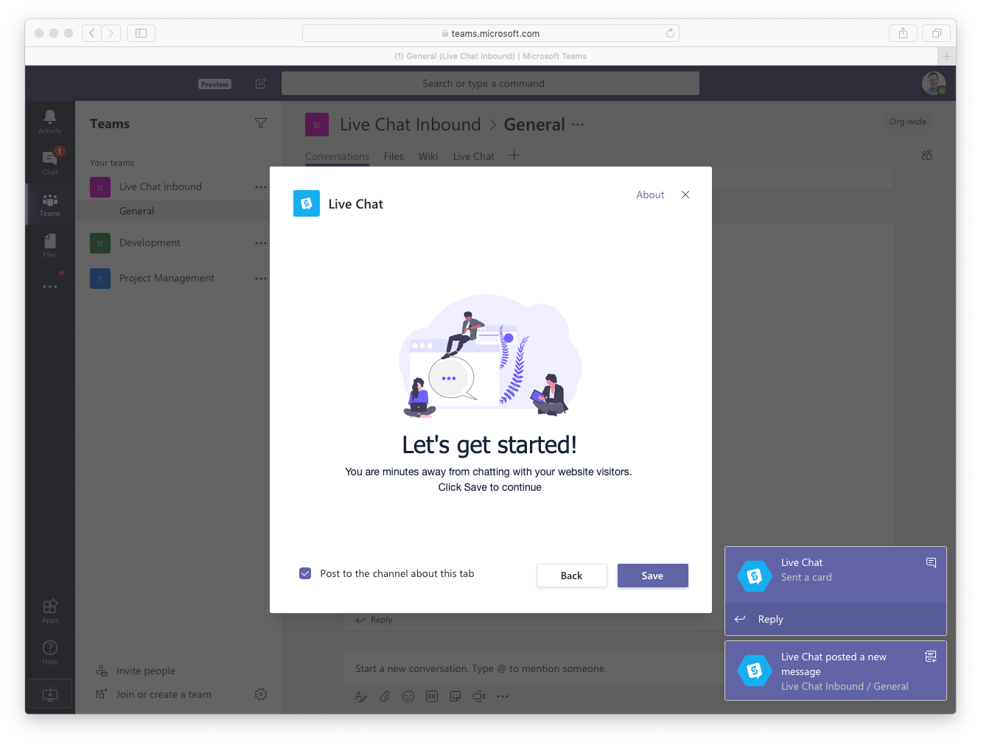Open more apps ellipsis in left rail

click(x=50, y=287)
